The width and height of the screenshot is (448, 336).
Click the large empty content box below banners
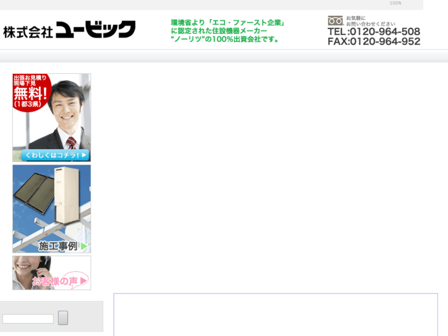coord(275,314)
